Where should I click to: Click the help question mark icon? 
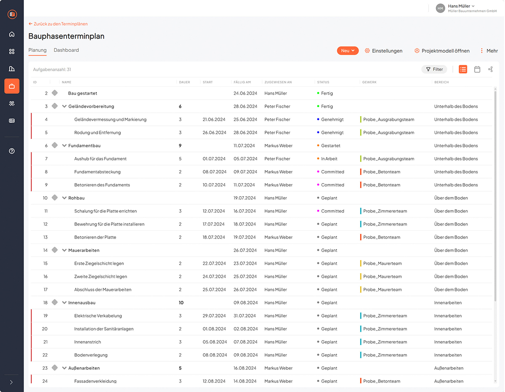[12, 151]
